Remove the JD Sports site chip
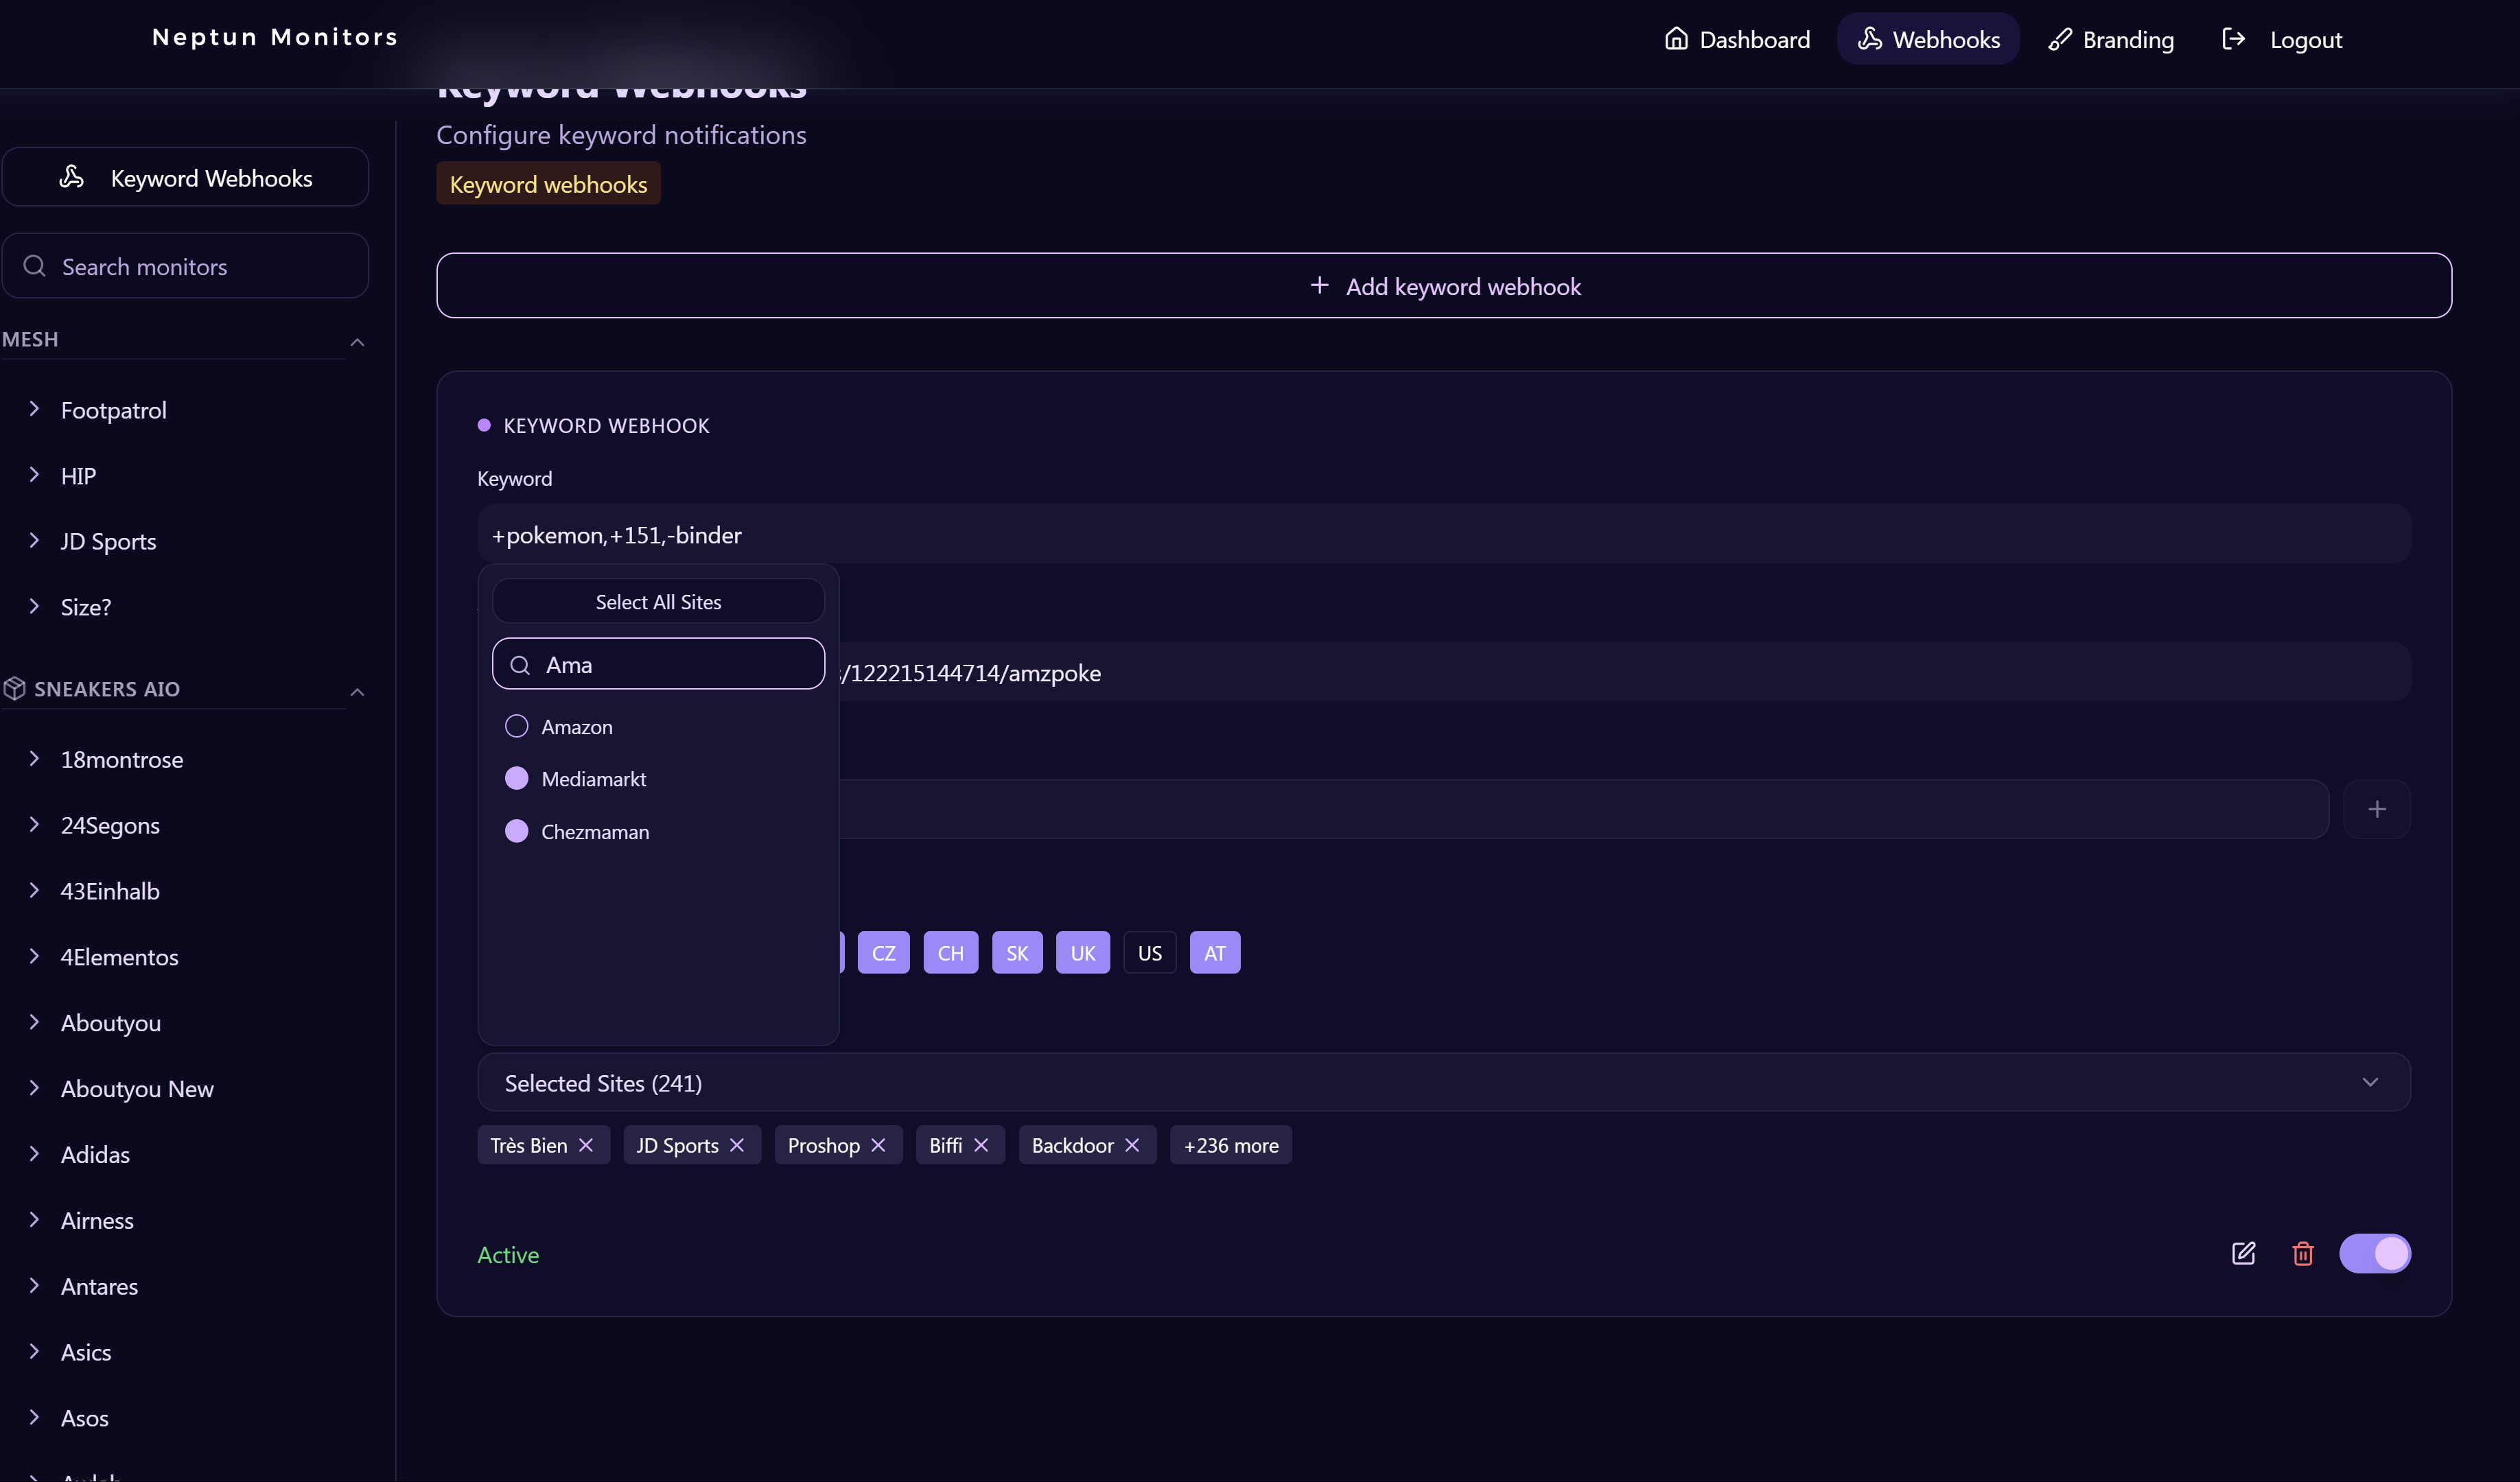This screenshot has height=1482, width=2520. coord(737,1145)
